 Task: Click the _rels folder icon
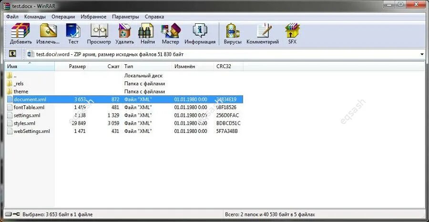10,83
